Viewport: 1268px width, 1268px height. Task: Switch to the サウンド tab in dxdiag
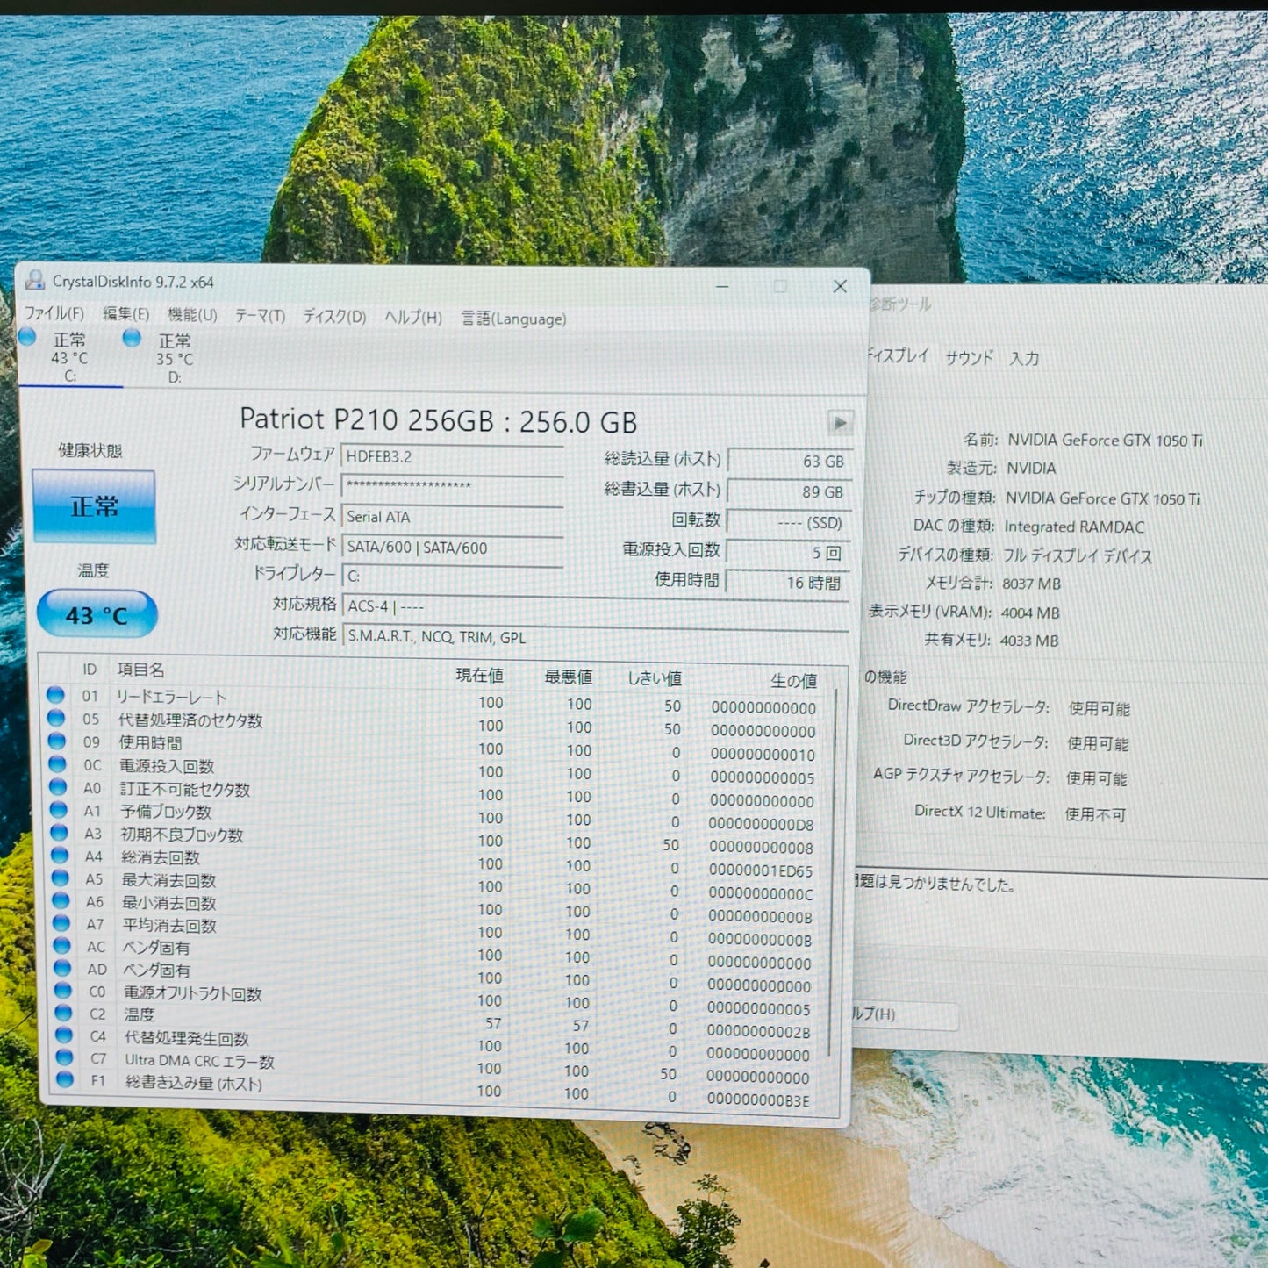[x=969, y=357]
